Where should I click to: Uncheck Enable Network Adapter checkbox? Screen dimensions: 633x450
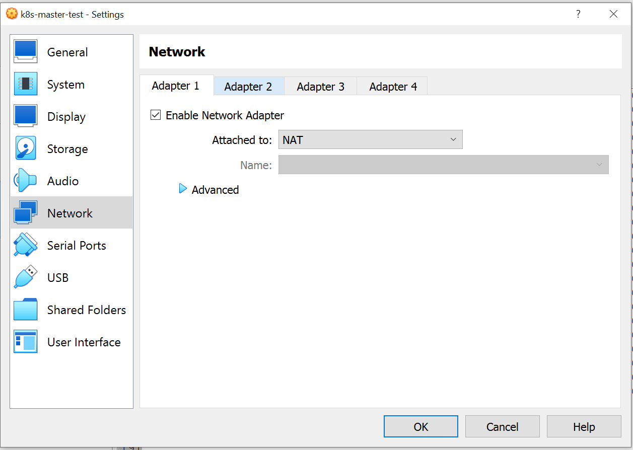point(156,115)
